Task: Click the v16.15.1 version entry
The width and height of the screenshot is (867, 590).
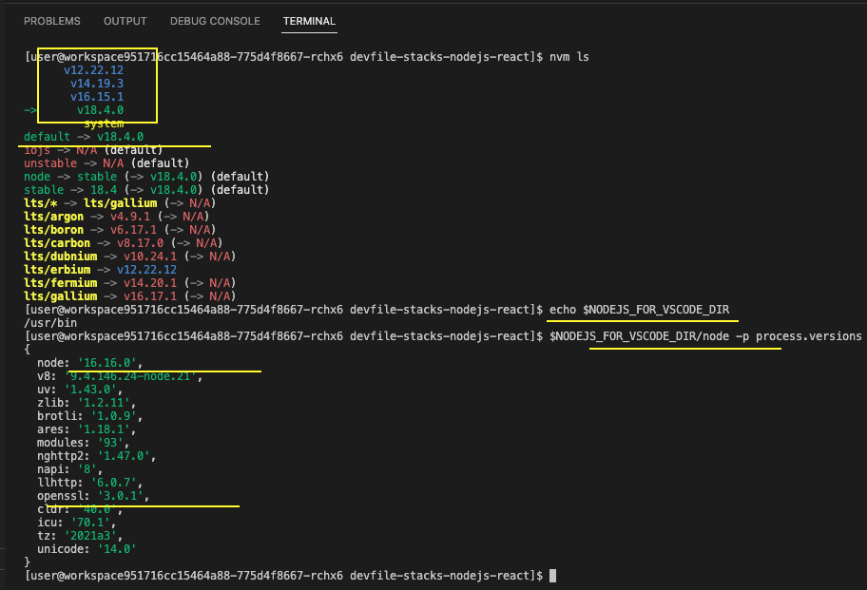Action: [x=96, y=97]
